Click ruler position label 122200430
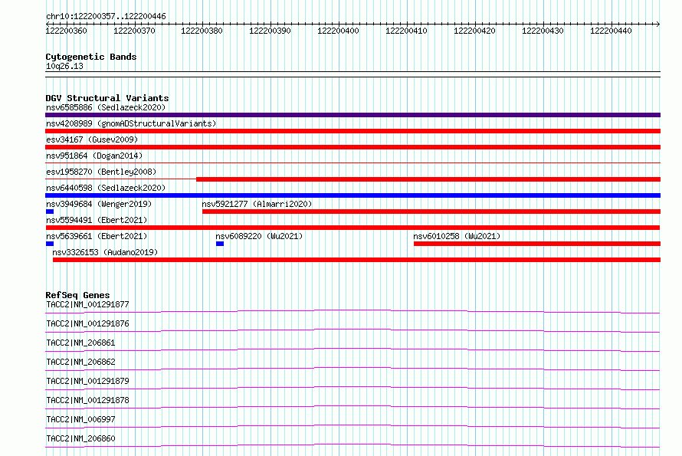The width and height of the screenshot is (682, 456). (x=543, y=31)
